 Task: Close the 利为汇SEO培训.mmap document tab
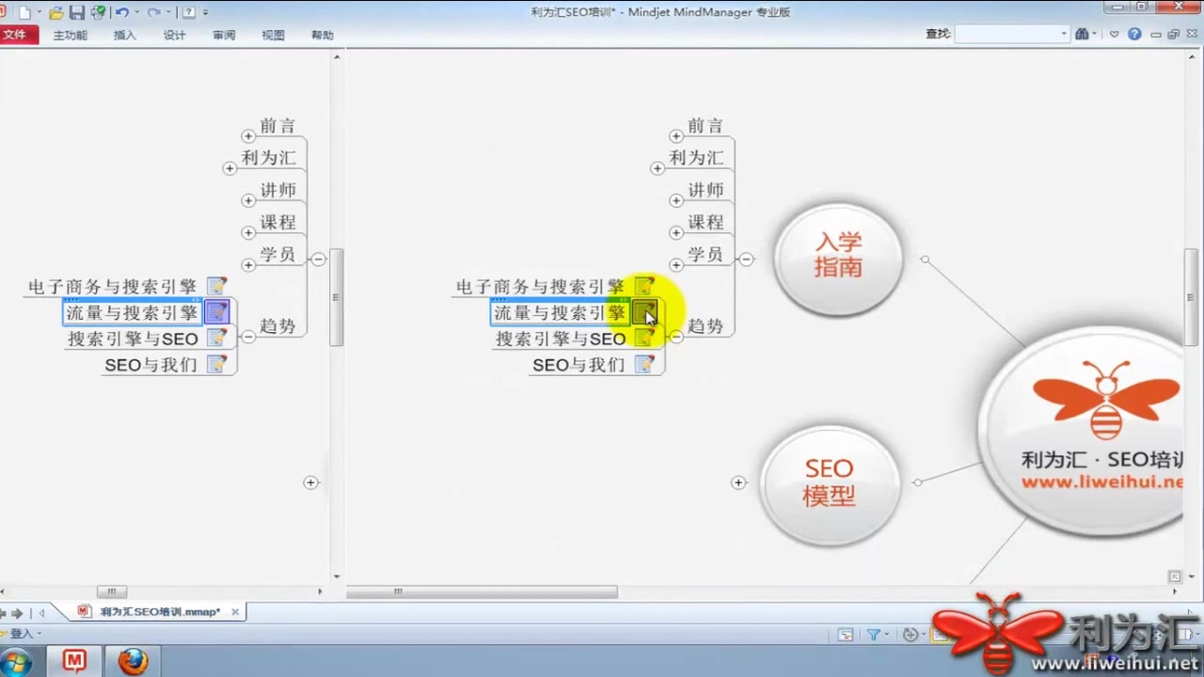pyautogui.click(x=235, y=612)
